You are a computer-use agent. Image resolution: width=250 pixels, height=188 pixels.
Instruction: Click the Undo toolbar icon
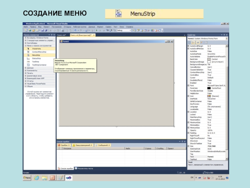pyautogui.click(x=75, y=30)
